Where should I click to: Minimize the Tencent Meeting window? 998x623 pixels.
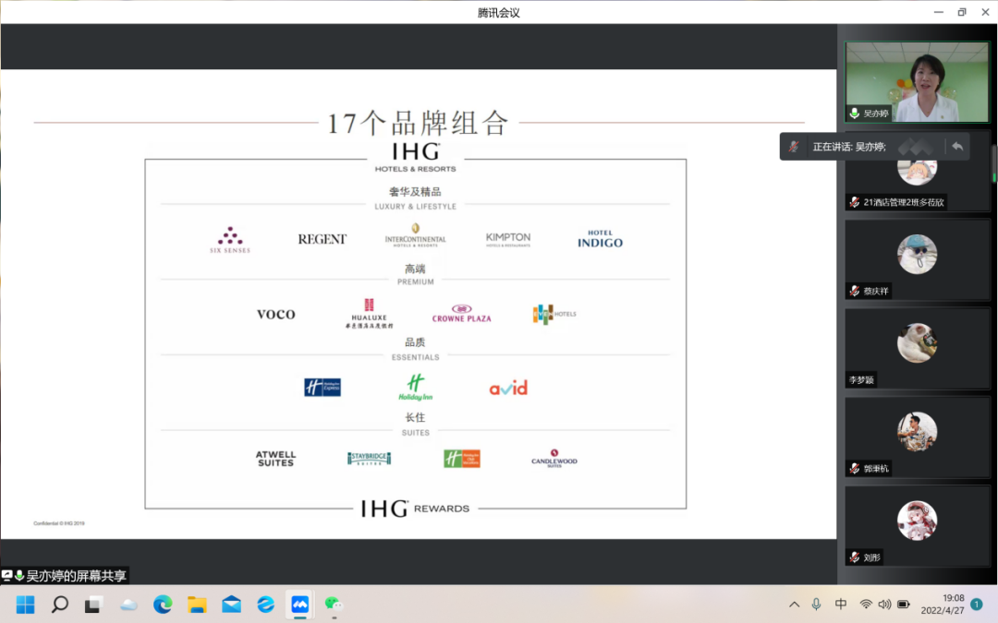pos(938,12)
